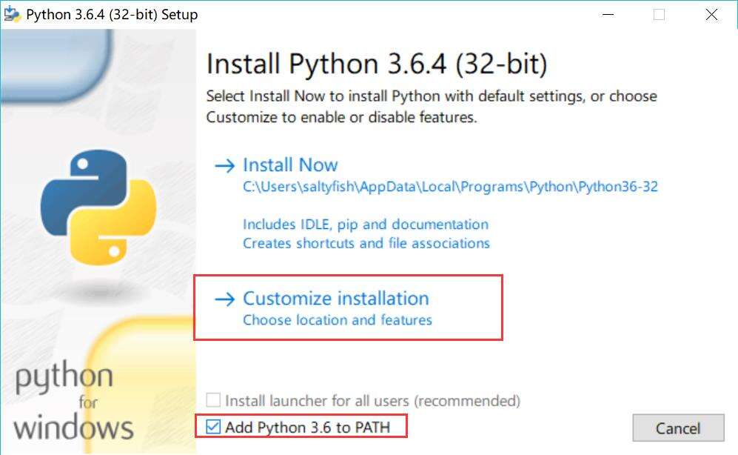This screenshot has width=738, height=455.
Task: Click the default install path text
Action: click(450, 187)
